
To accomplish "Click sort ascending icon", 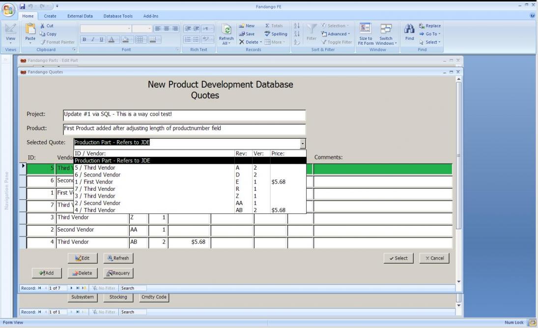I will (x=297, y=26).
